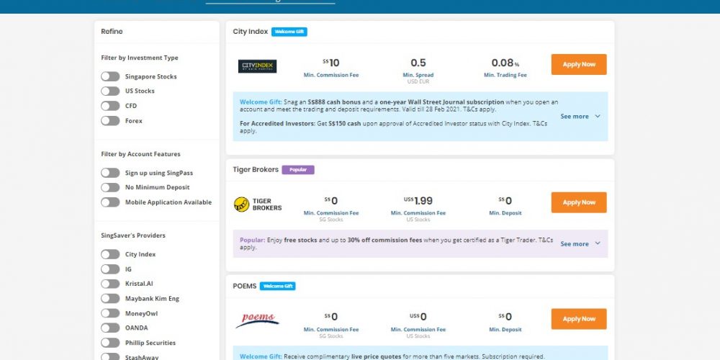Click the City Index Welcome Gift badge
Viewport: 720px width, 360px height.
pos(289,32)
